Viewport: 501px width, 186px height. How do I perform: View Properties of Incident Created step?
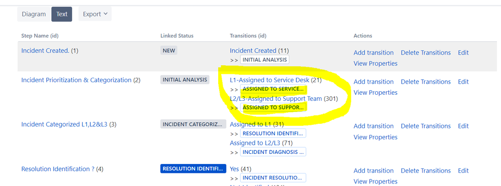coord(376,63)
